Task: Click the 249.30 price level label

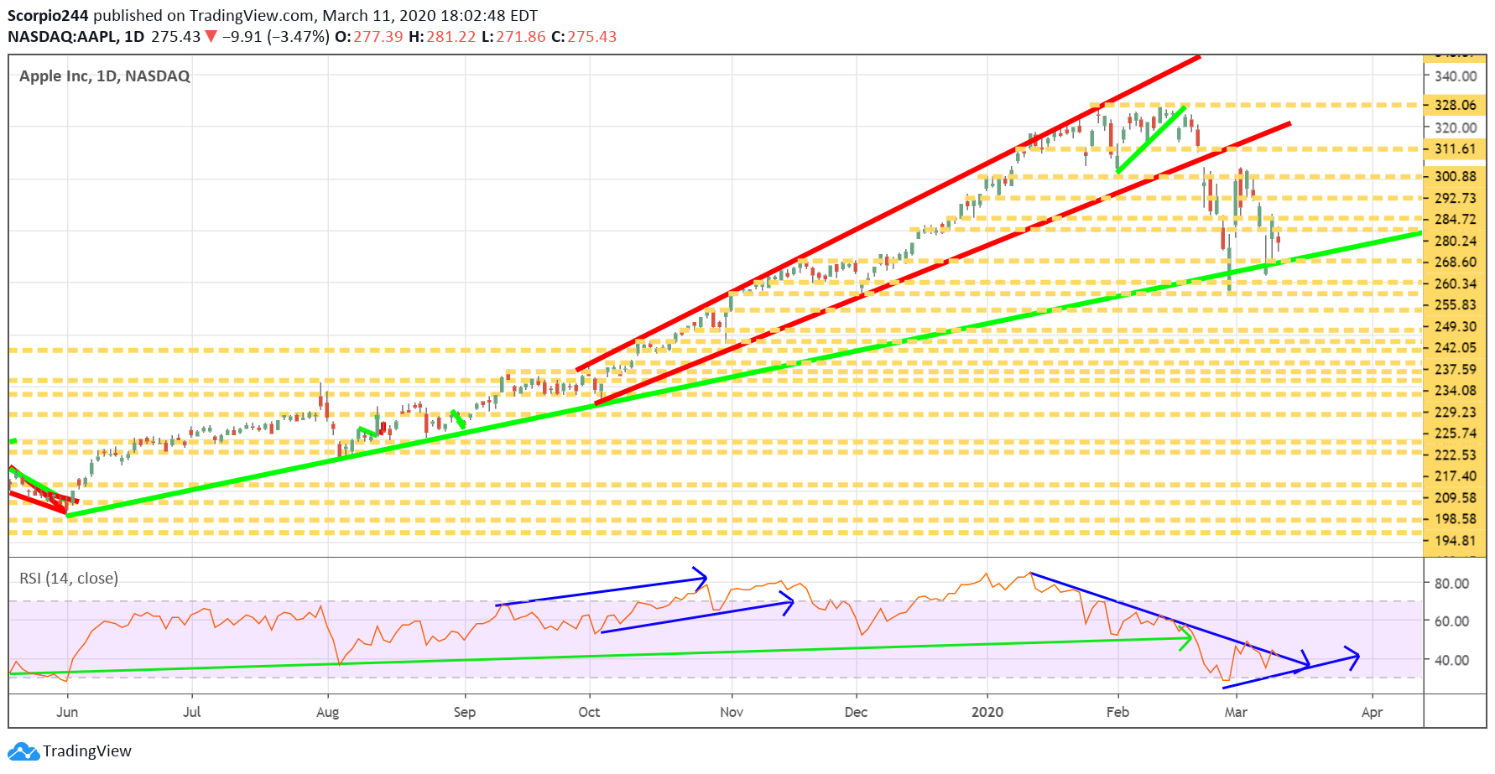Action: coord(1456,327)
